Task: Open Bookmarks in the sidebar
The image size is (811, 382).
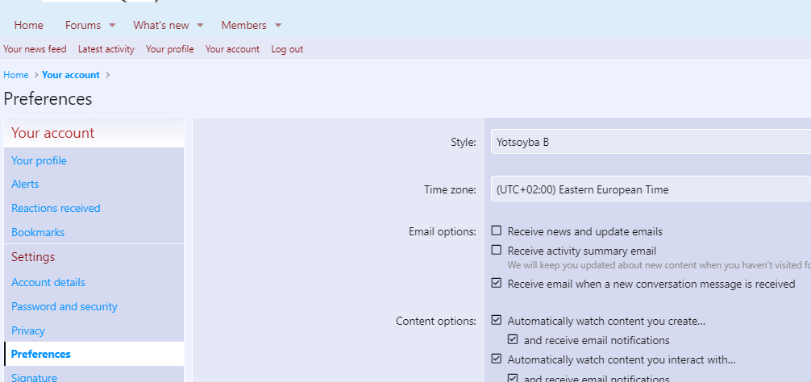Action: point(38,232)
